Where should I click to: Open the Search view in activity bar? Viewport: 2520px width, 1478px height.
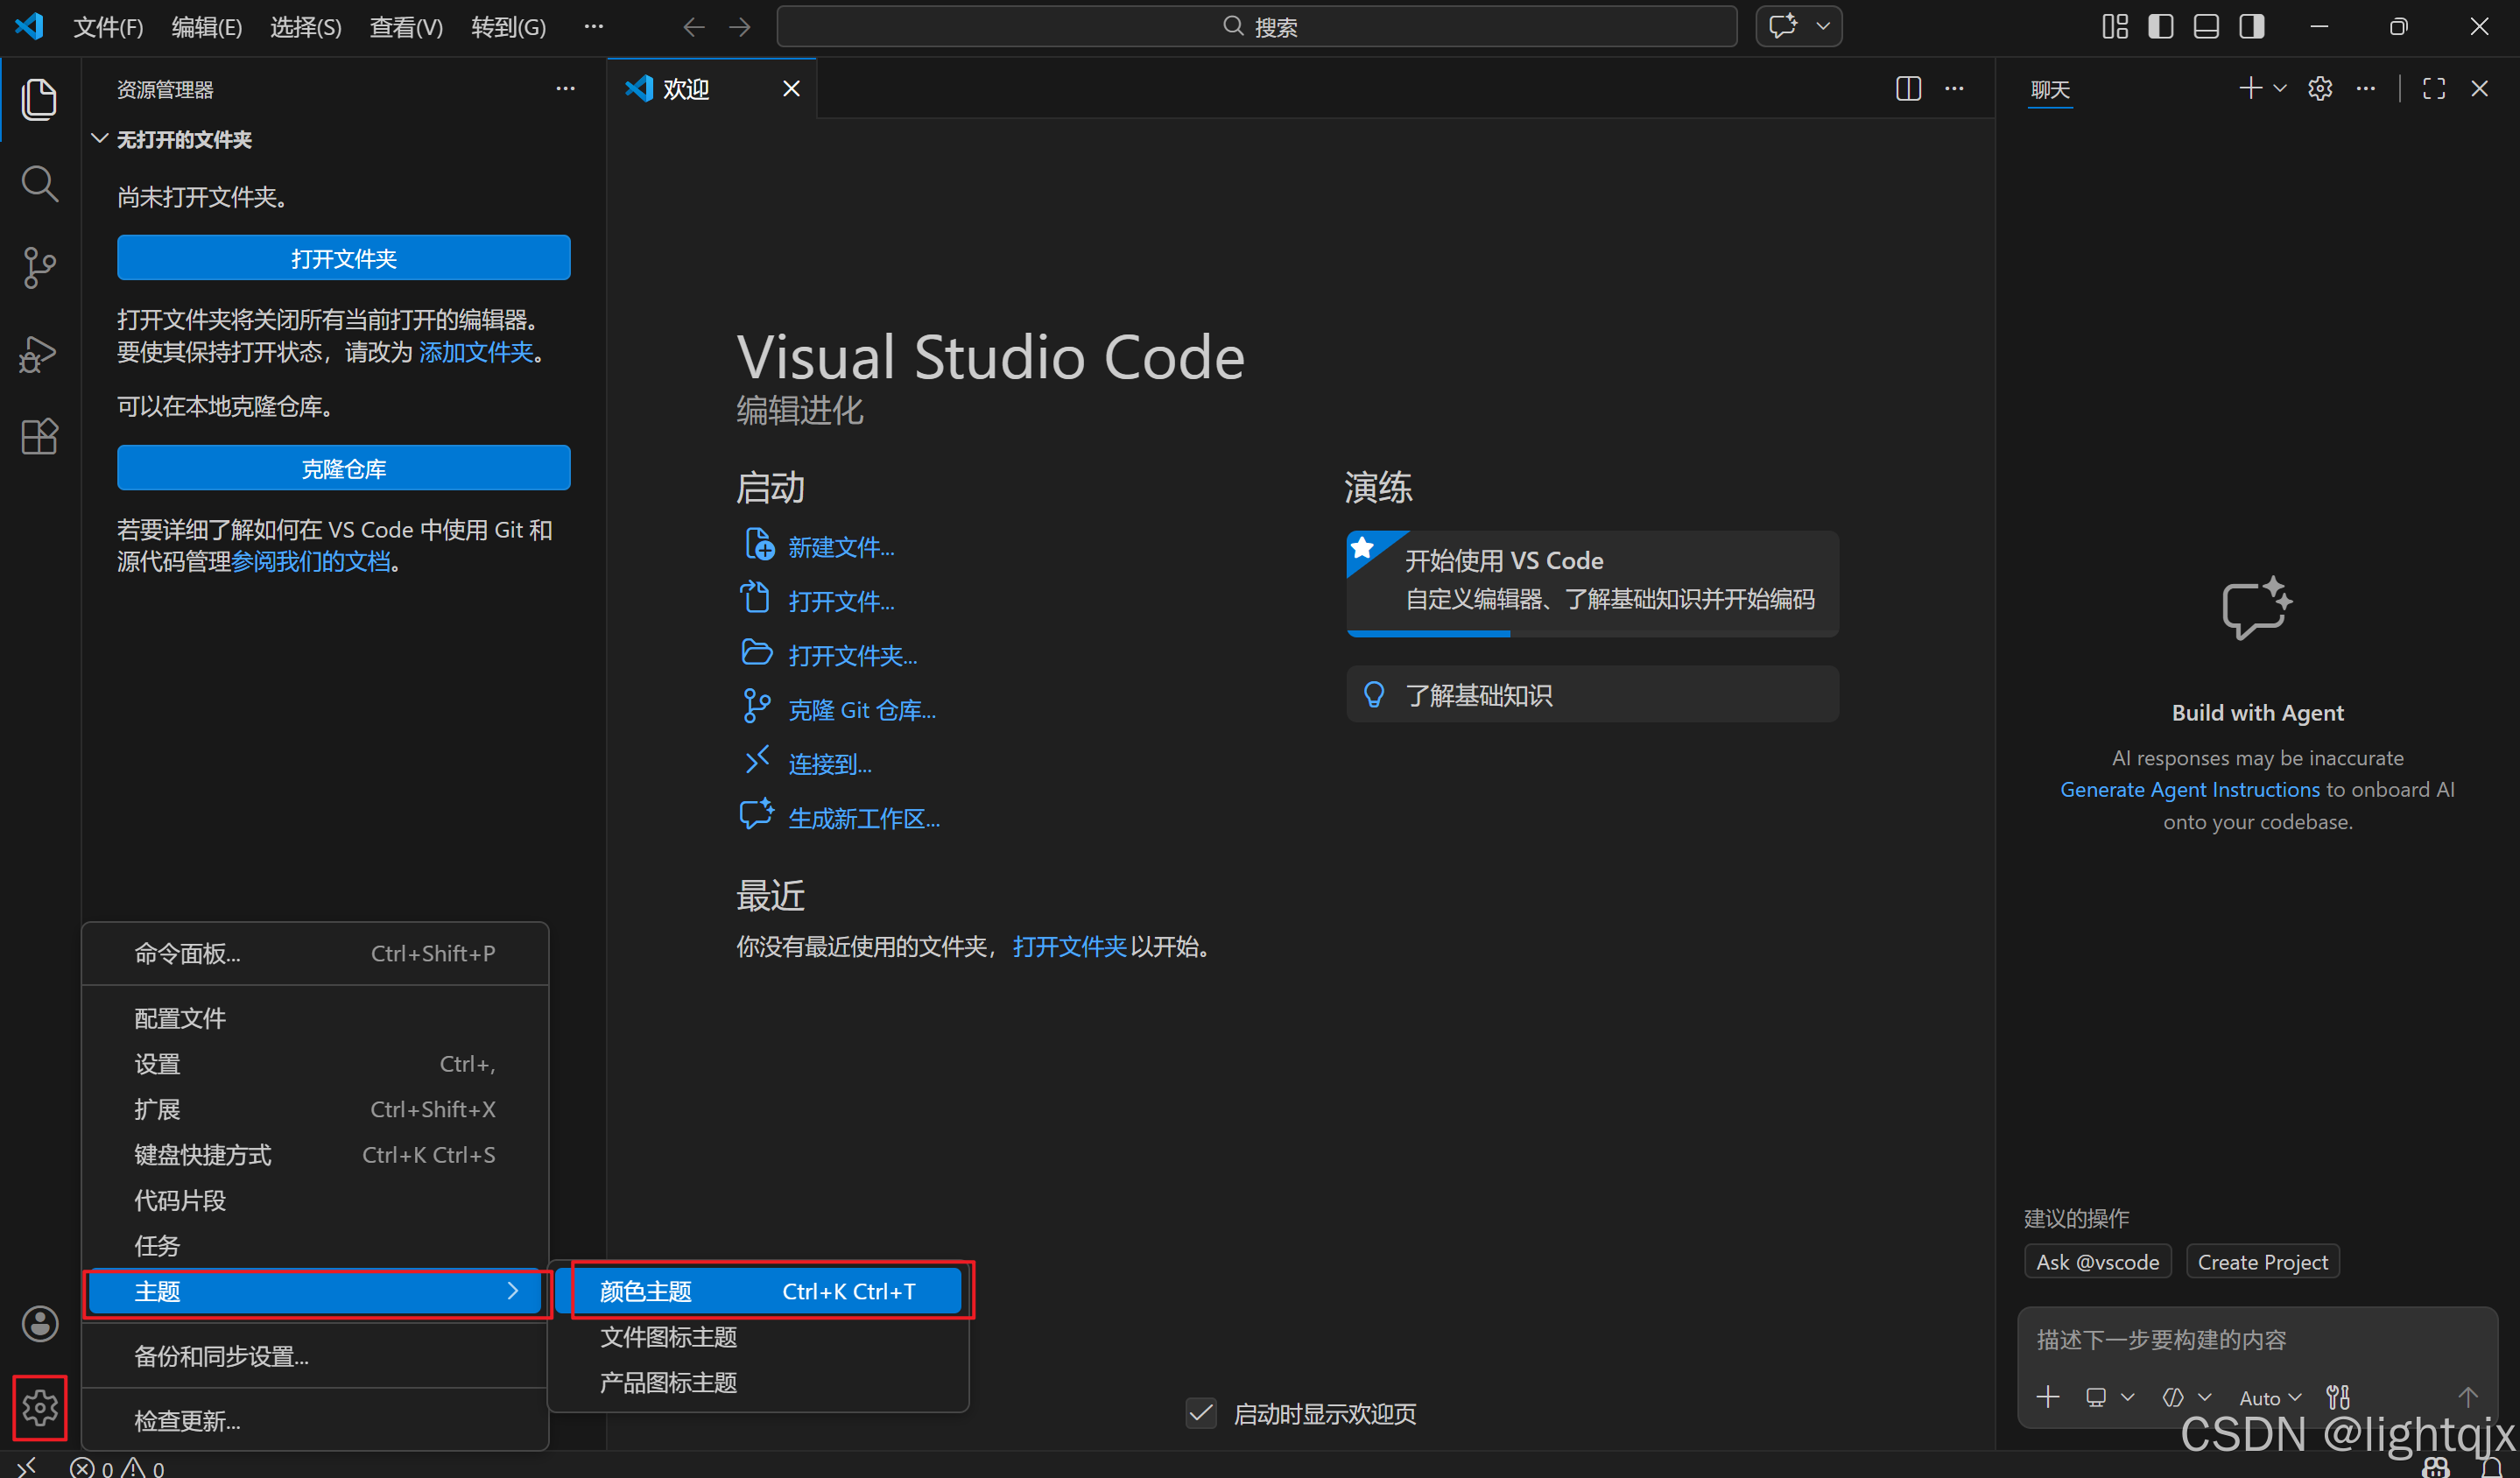click(39, 183)
